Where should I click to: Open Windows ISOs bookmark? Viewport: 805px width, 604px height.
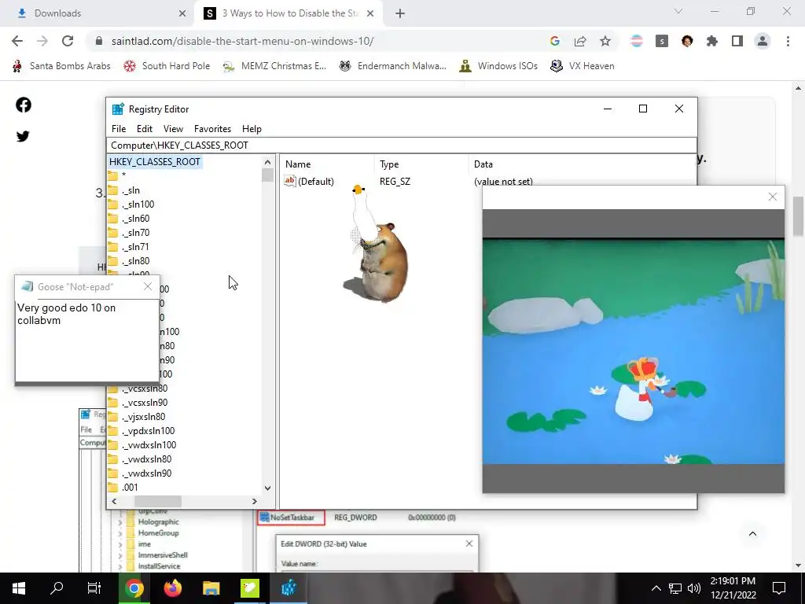(x=498, y=66)
